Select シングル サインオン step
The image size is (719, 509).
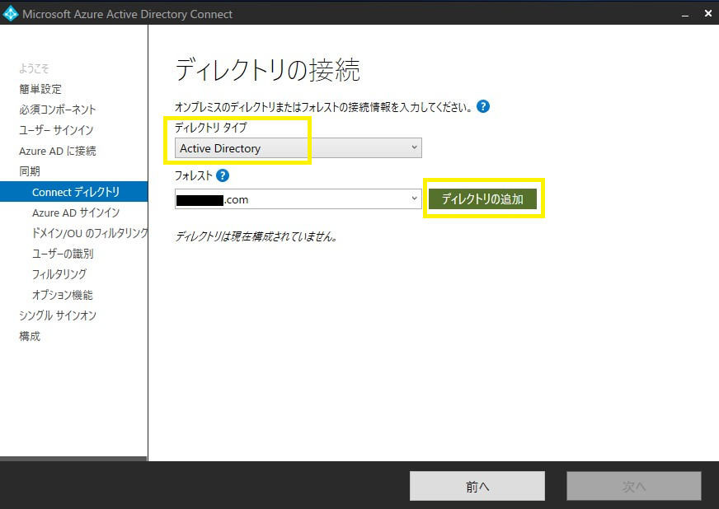(x=58, y=315)
